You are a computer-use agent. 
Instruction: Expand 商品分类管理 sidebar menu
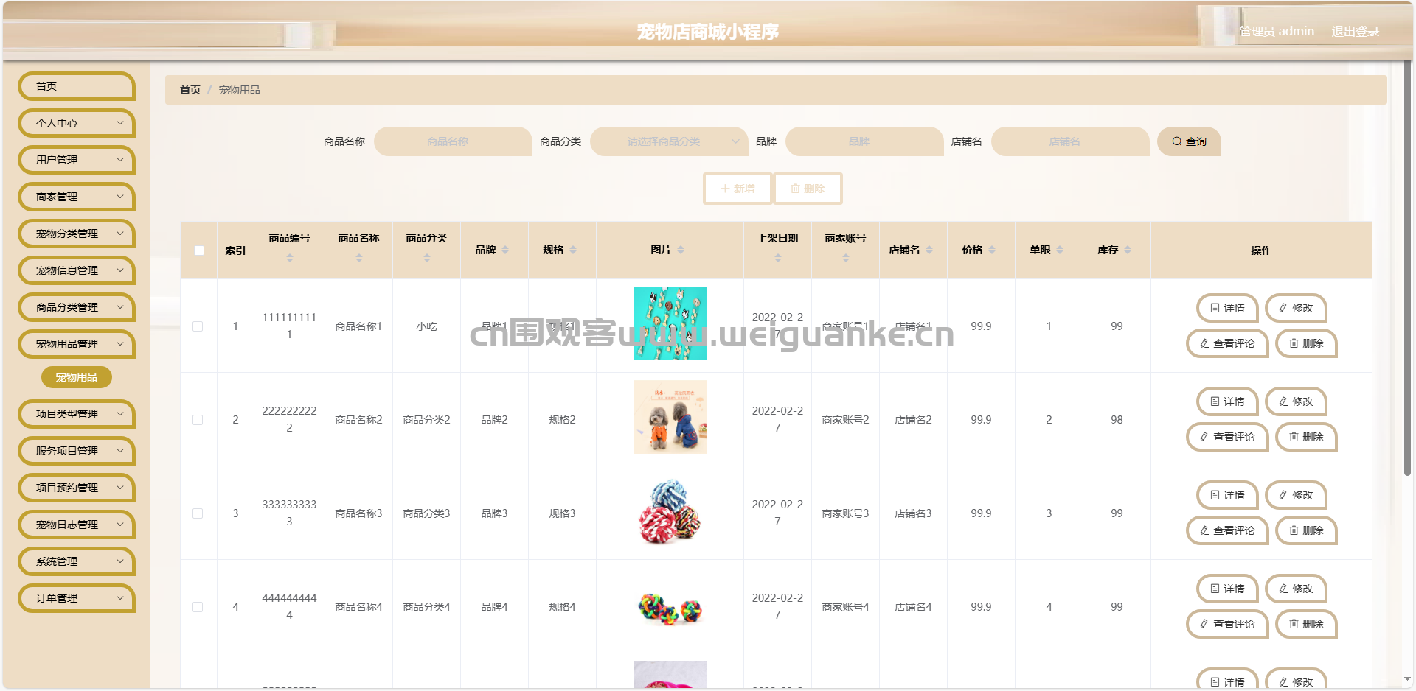pyautogui.click(x=77, y=307)
